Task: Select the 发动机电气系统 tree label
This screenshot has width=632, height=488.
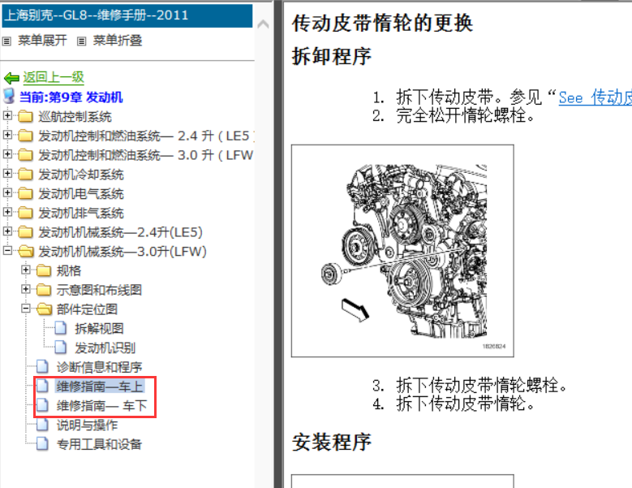Action: coord(81,194)
